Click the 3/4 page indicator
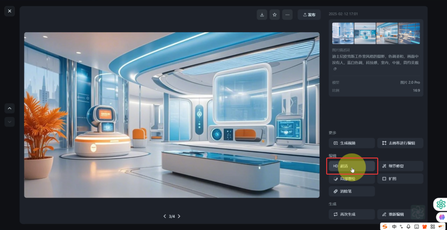 pyautogui.click(x=172, y=216)
